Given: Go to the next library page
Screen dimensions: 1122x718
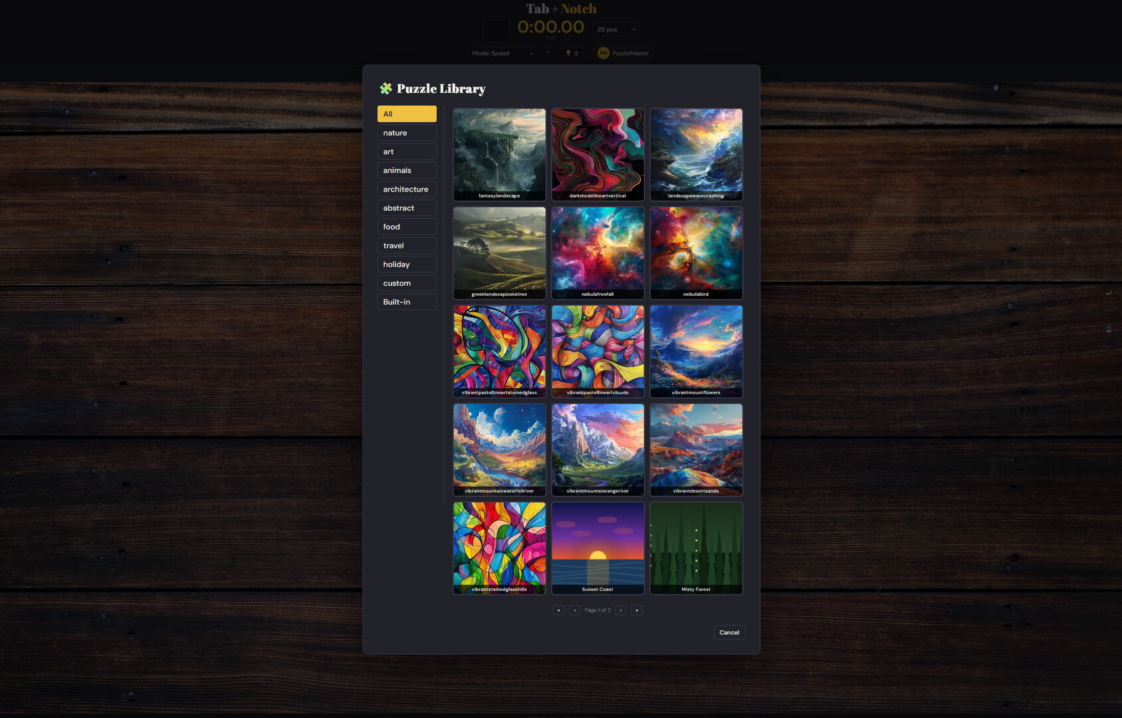Looking at the screenshot, I should tap(620, 610).
